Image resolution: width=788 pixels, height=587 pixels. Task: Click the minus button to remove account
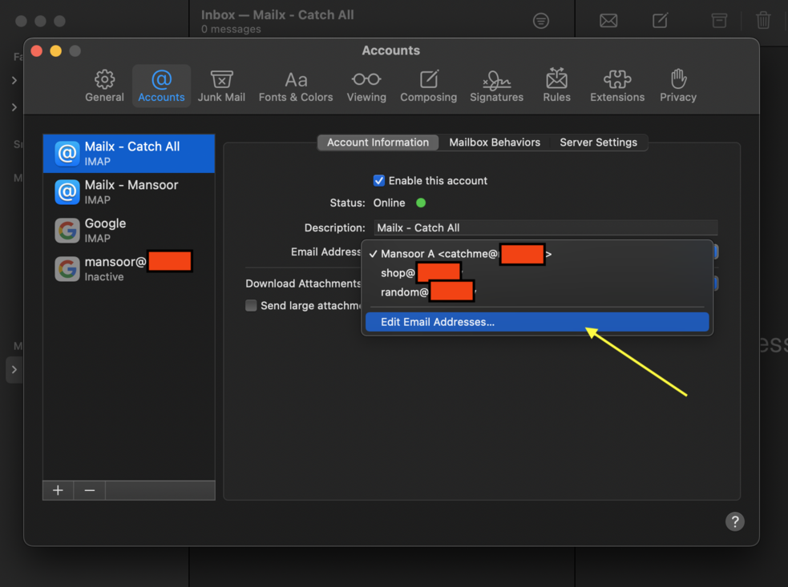(x=90, y=490)
